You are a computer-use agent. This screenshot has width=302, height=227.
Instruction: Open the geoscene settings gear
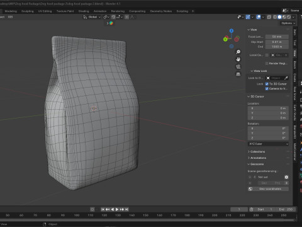click(x=286, y=177)
